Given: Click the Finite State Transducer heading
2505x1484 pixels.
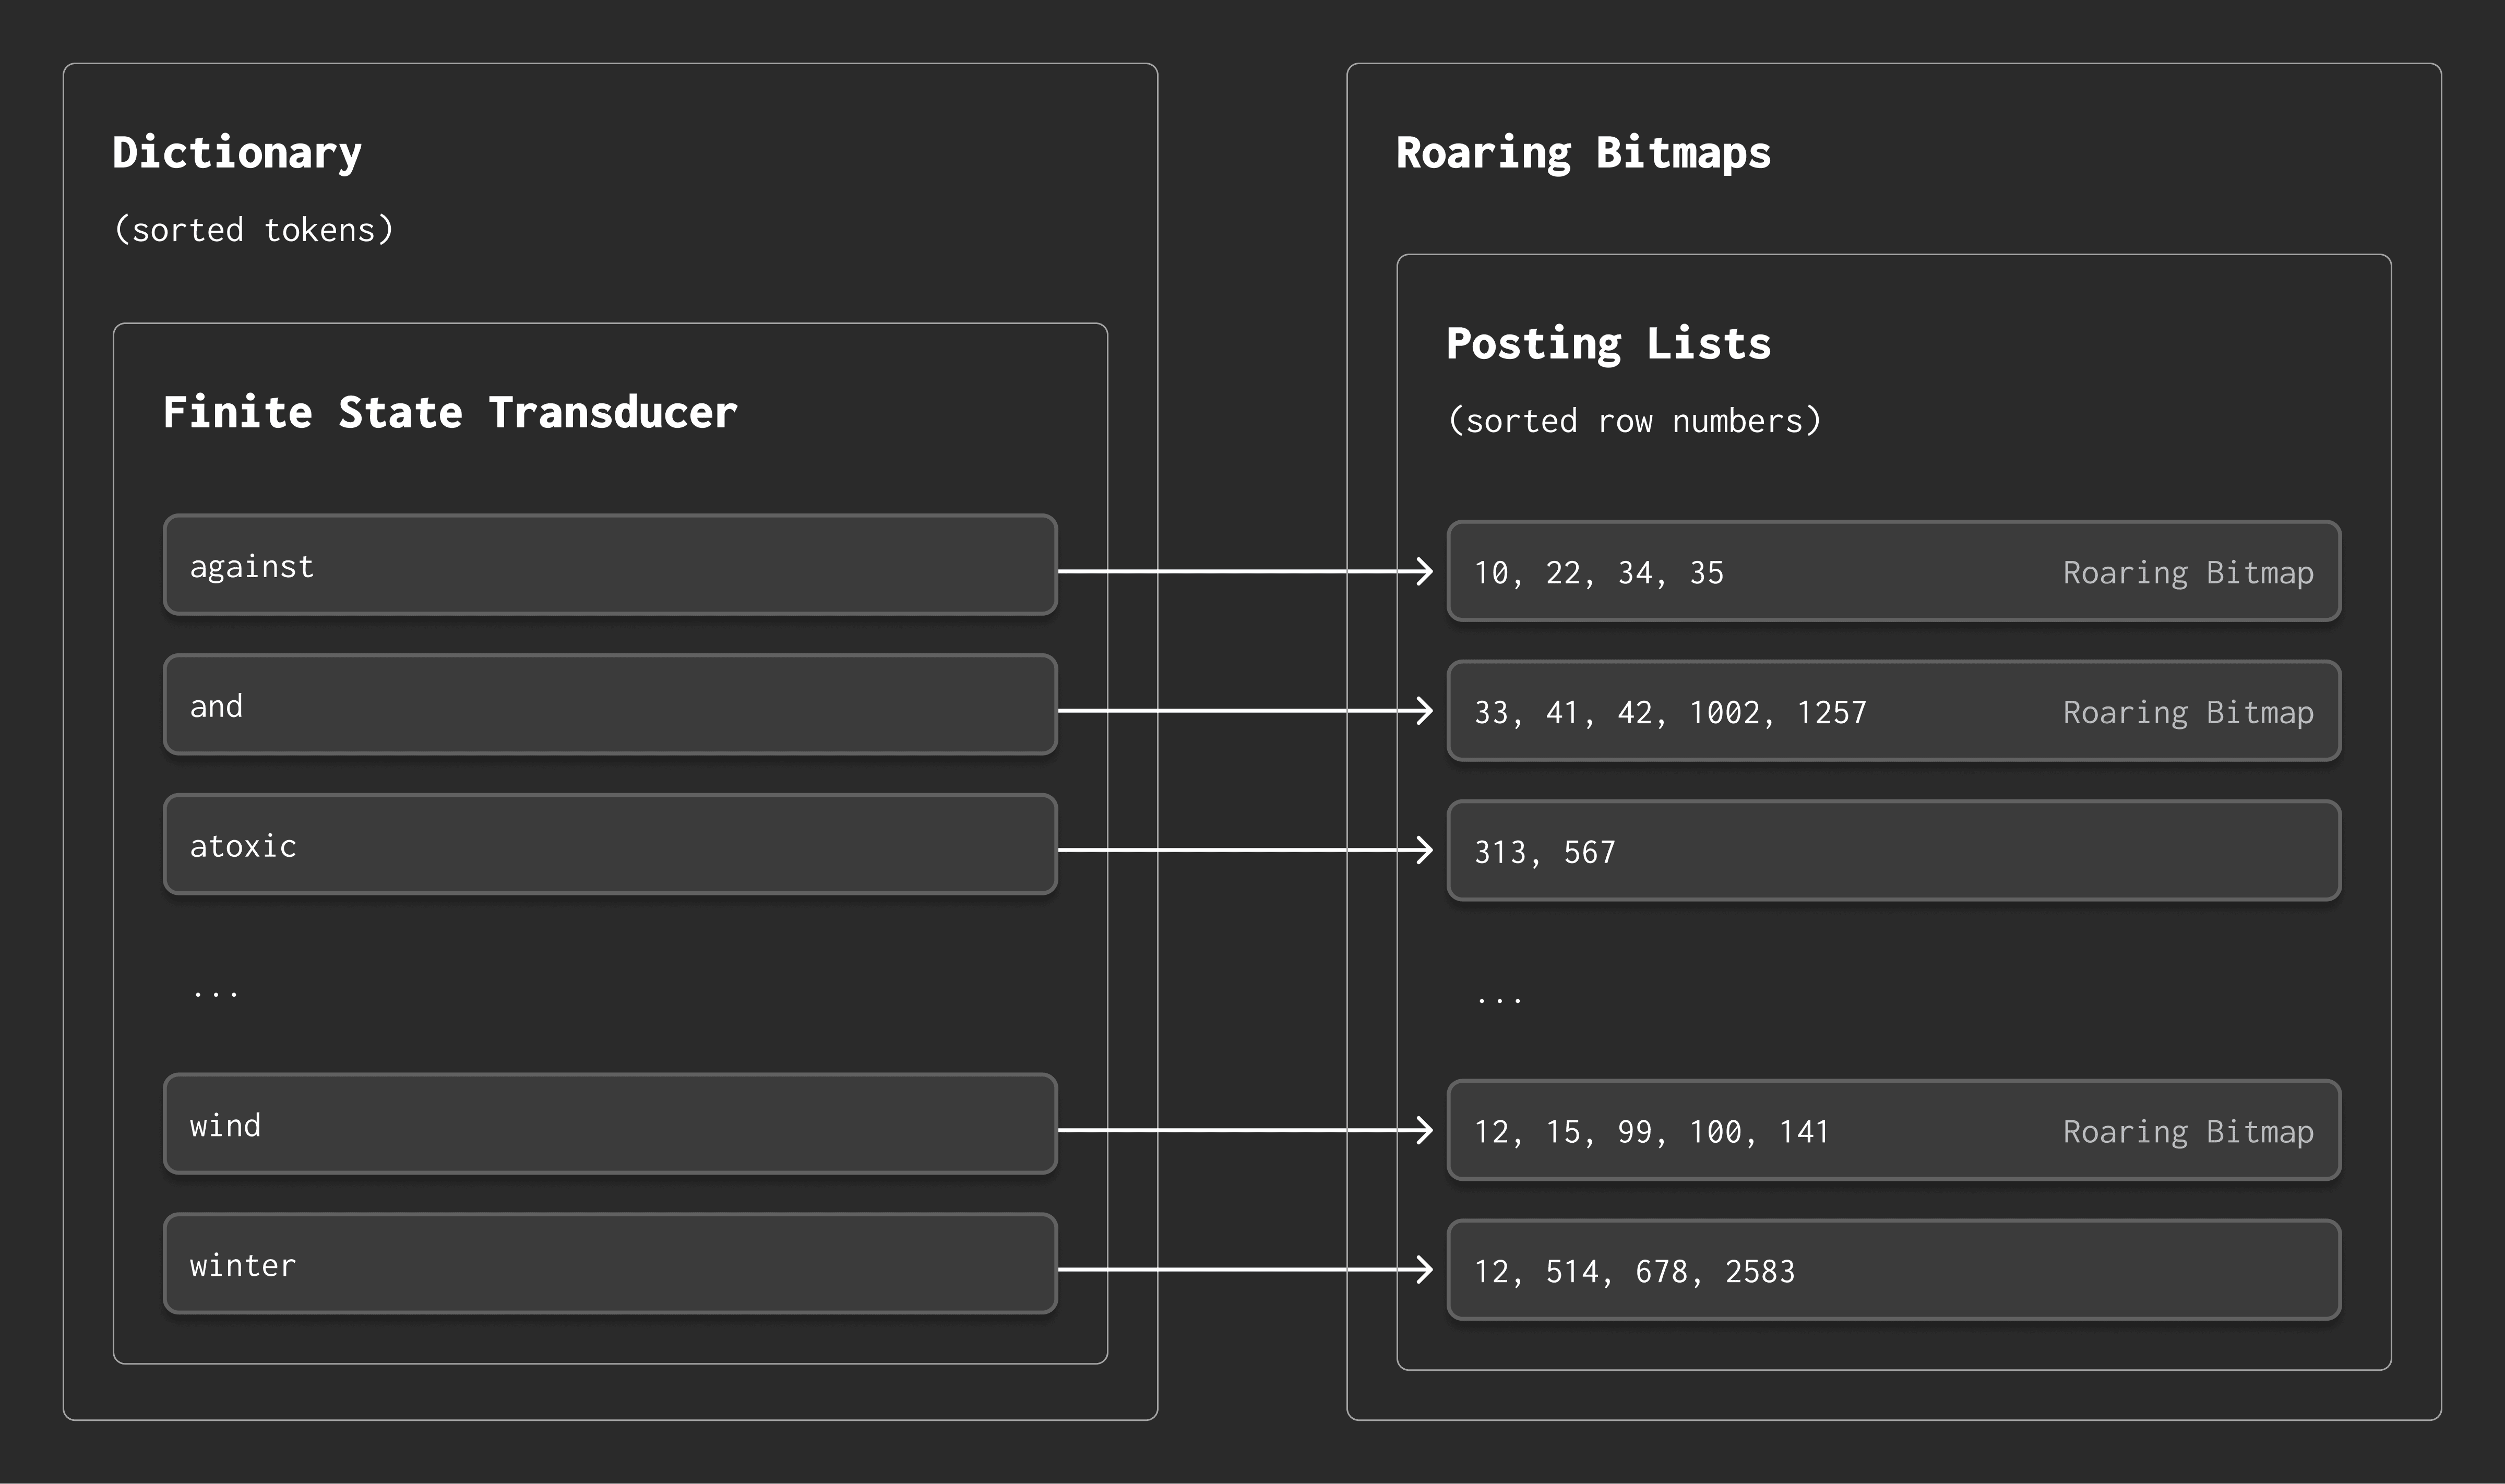Looking at the screenshot, I should (x=450, y=412).
